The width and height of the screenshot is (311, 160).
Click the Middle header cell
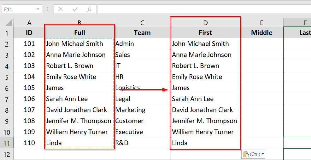point(261,33)
